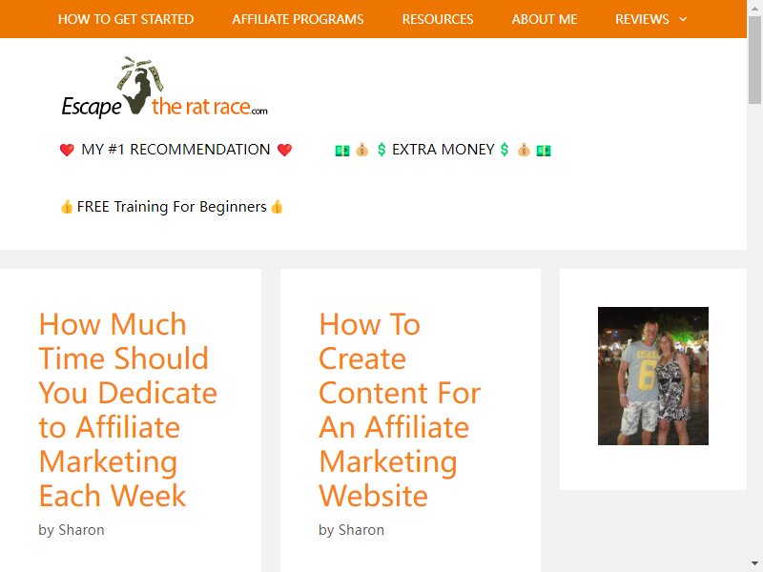Open the How To Get Started menu
Viewport: 763px width, 572px height.
click(126, 19)
